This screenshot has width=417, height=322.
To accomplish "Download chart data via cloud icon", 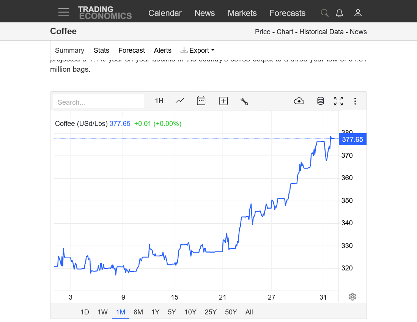I will pyautogui.click(x=299, y=101).
